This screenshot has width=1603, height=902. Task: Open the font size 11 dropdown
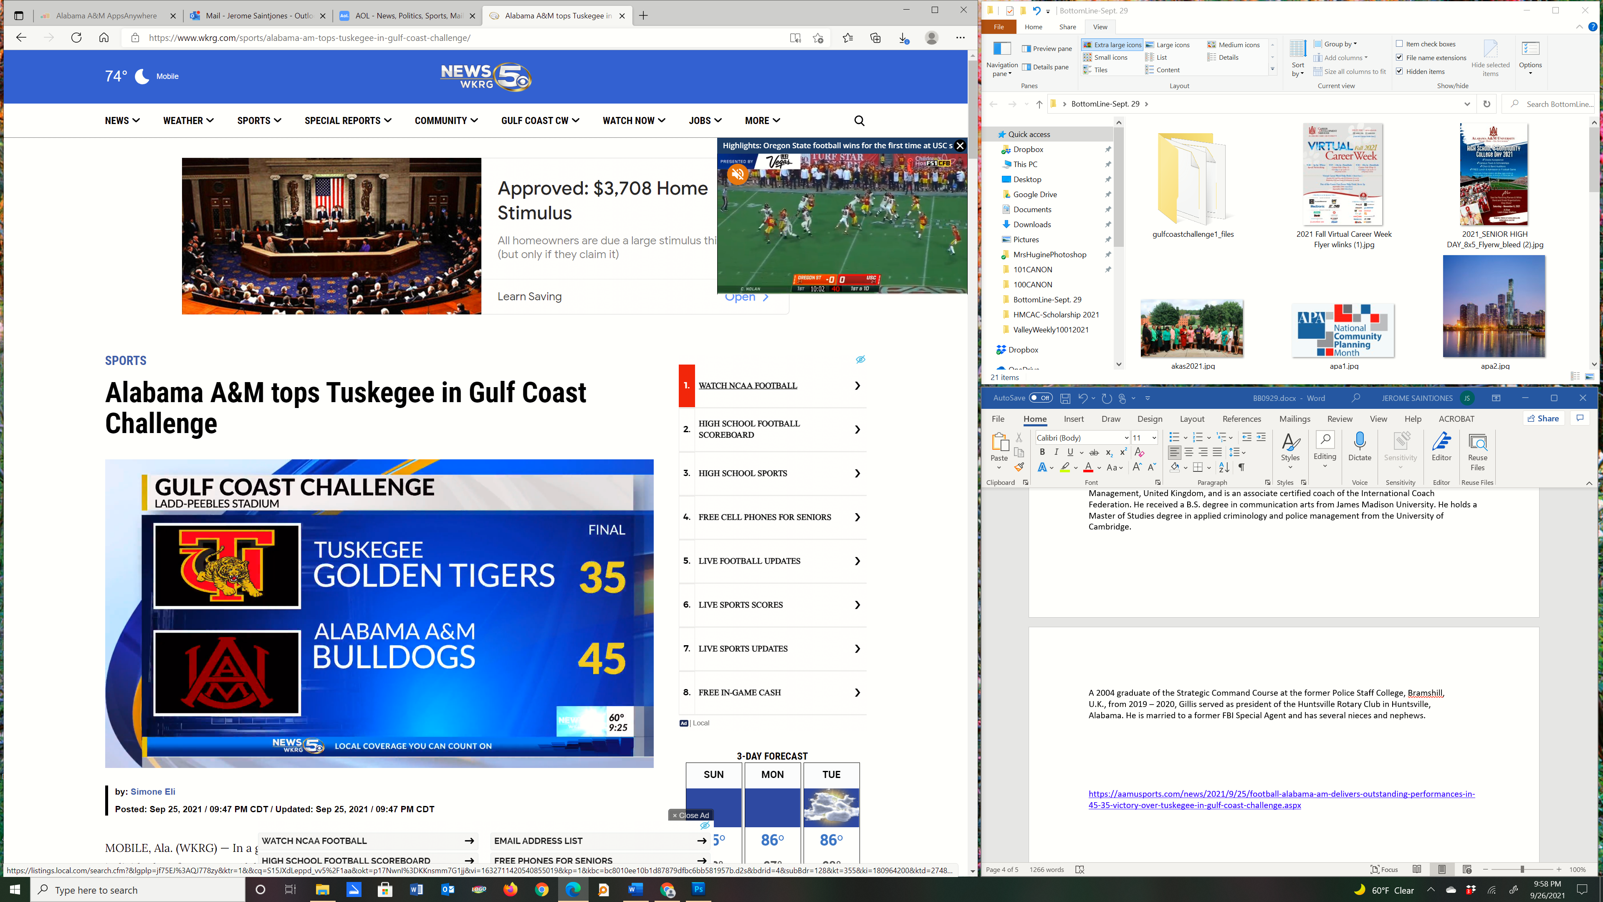[1154, 438]
